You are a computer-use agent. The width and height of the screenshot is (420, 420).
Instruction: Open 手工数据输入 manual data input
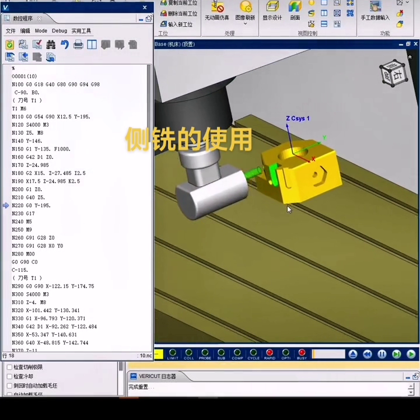click(x=375, y=10)
